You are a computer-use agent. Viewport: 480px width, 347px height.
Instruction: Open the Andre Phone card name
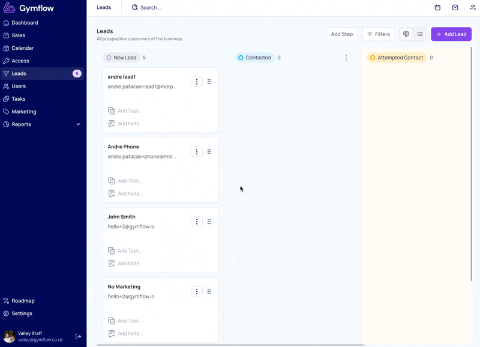coord(124,146)
